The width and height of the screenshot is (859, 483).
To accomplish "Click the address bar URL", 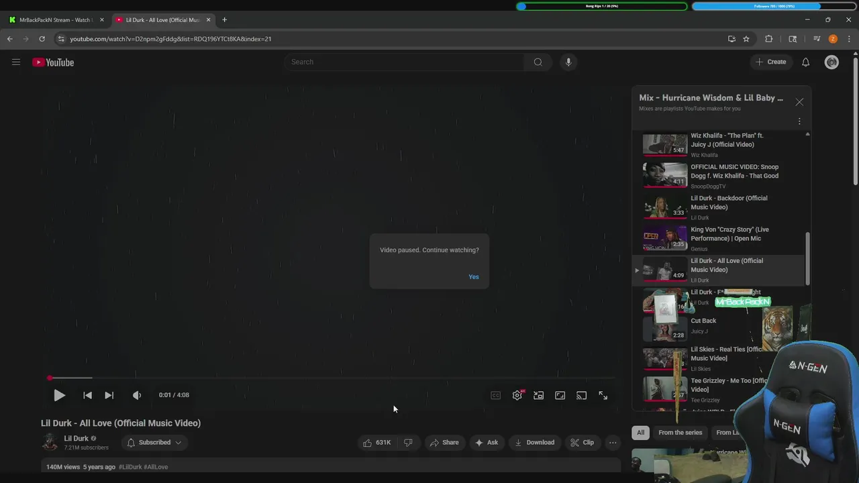I will click(170, 39).
